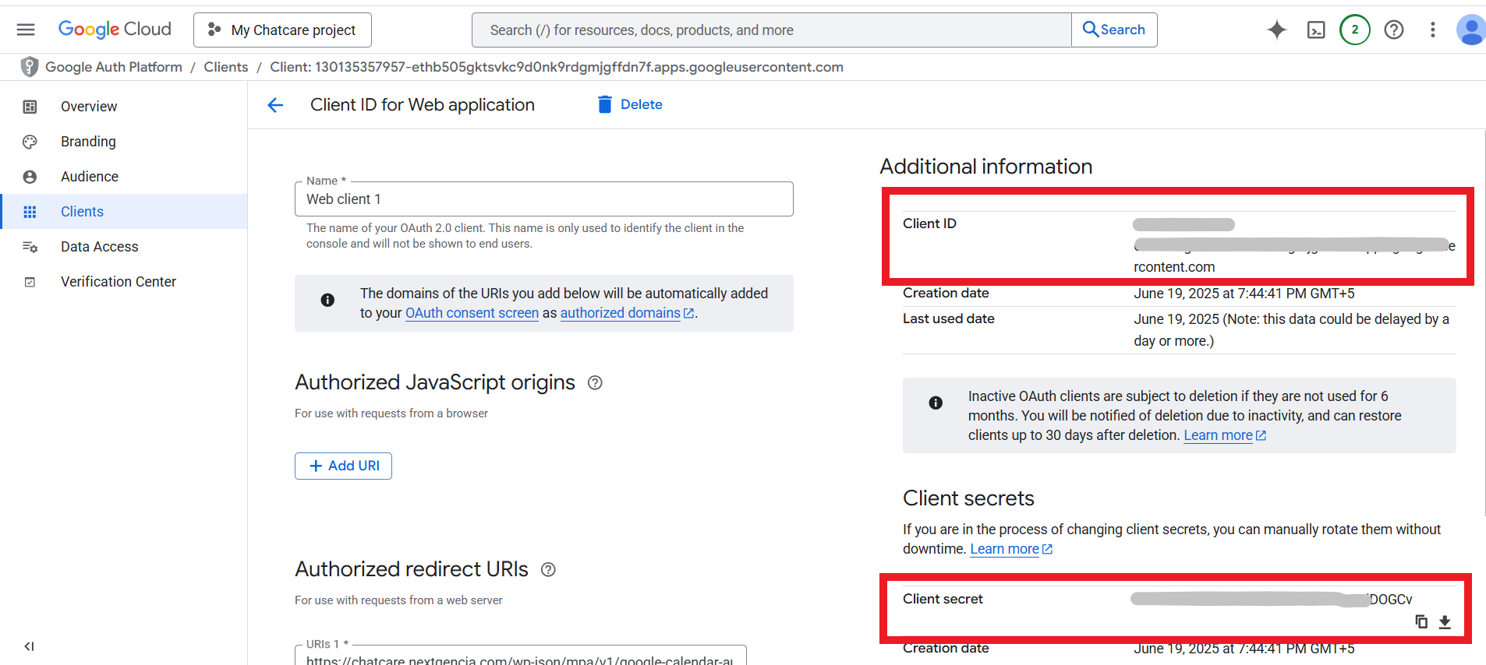1486x665 pixels.
Task: Add URI under JavaScript origins
Action: 343,466
